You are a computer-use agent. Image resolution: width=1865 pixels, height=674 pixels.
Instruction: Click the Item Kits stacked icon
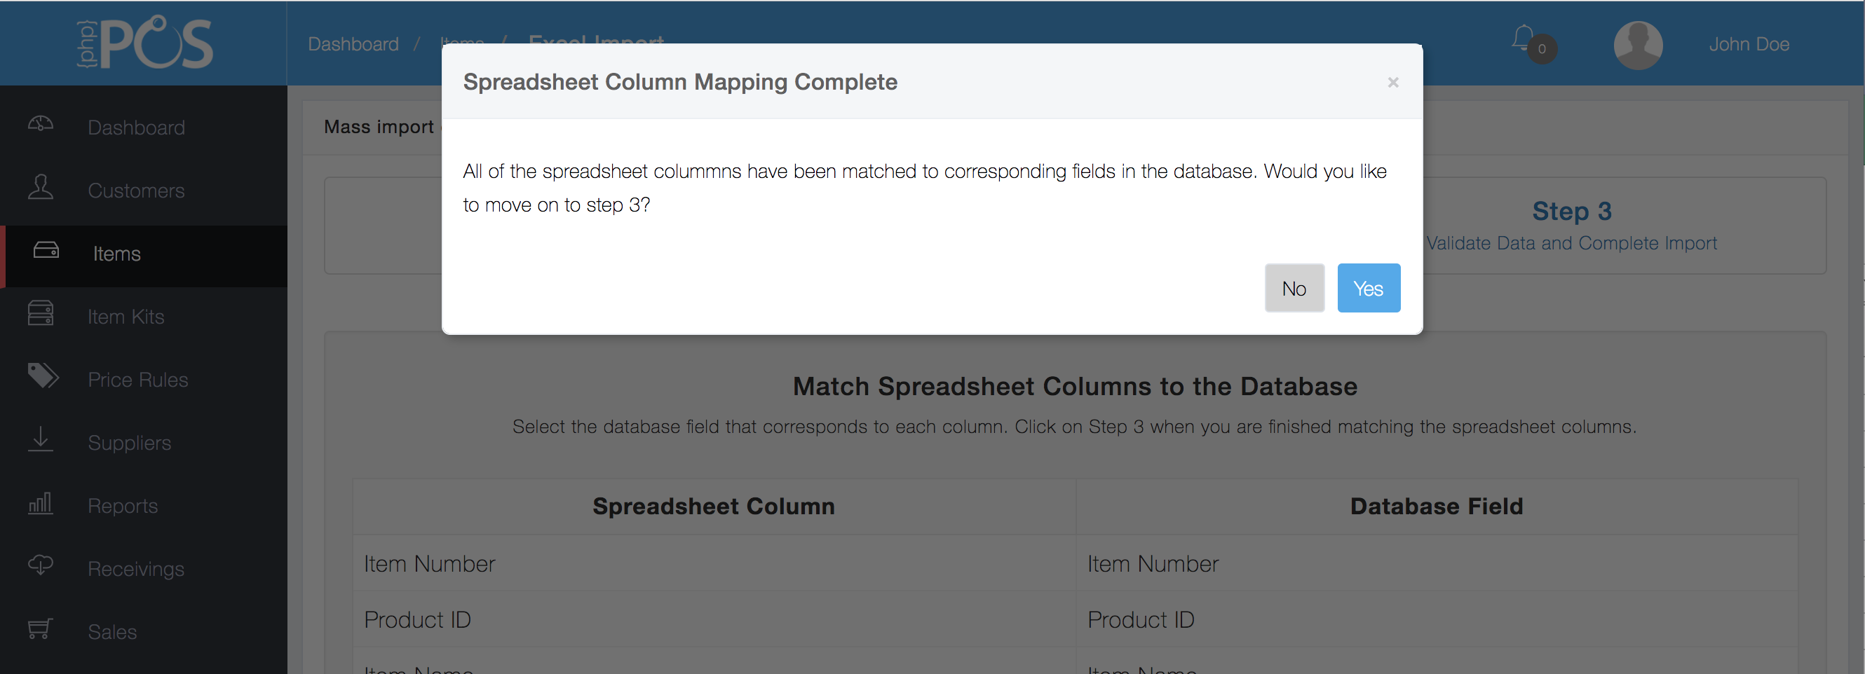coord(41,314)
